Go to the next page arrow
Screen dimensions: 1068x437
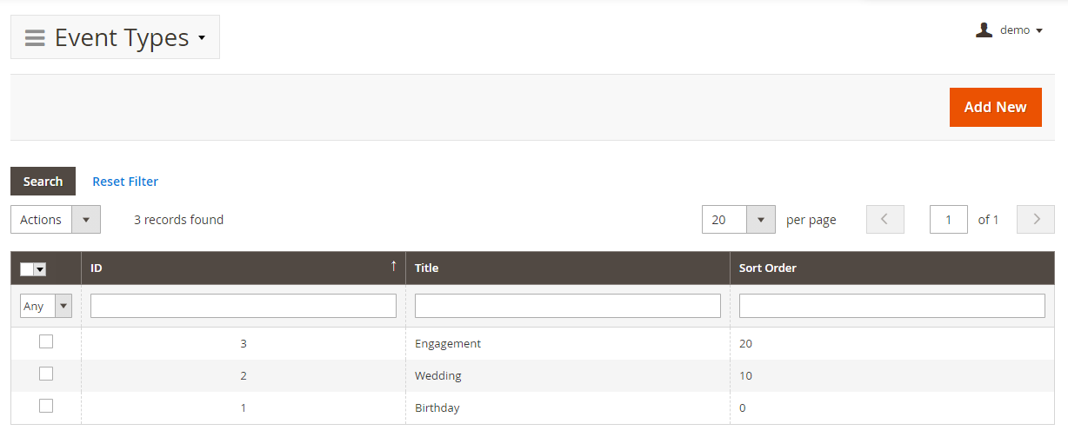coord(1036,220)
